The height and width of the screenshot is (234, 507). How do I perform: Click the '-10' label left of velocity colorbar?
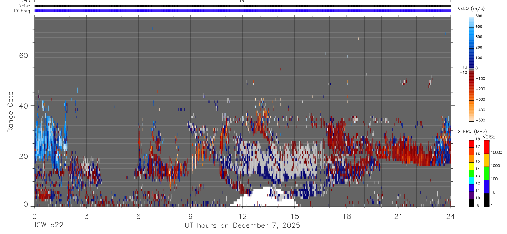[463, 73]
